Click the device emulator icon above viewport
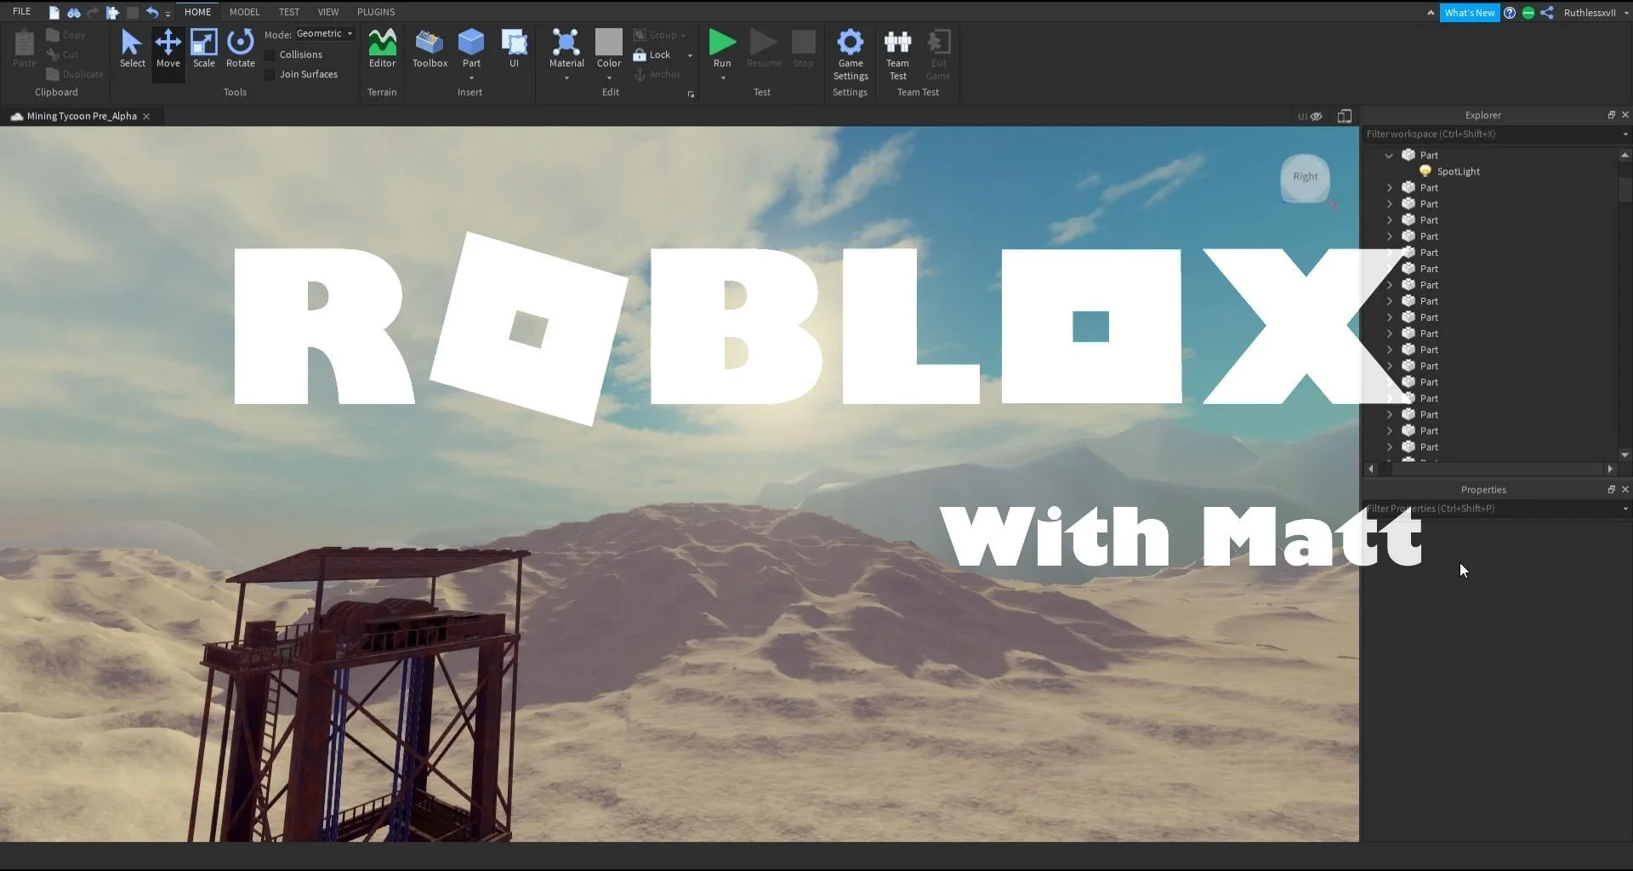 pyautogui.click(x=1345, y=116)
